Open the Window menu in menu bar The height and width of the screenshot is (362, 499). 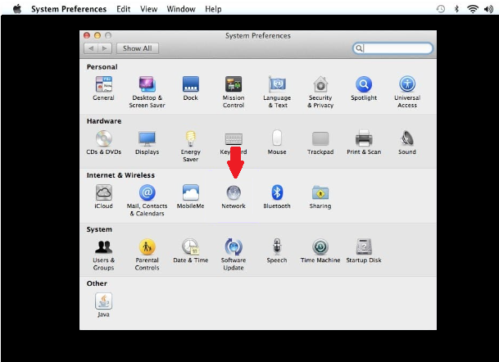click(180, 9)
